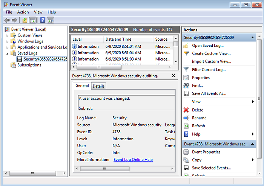Click Save All Events As action text

(x=209, y=93)
